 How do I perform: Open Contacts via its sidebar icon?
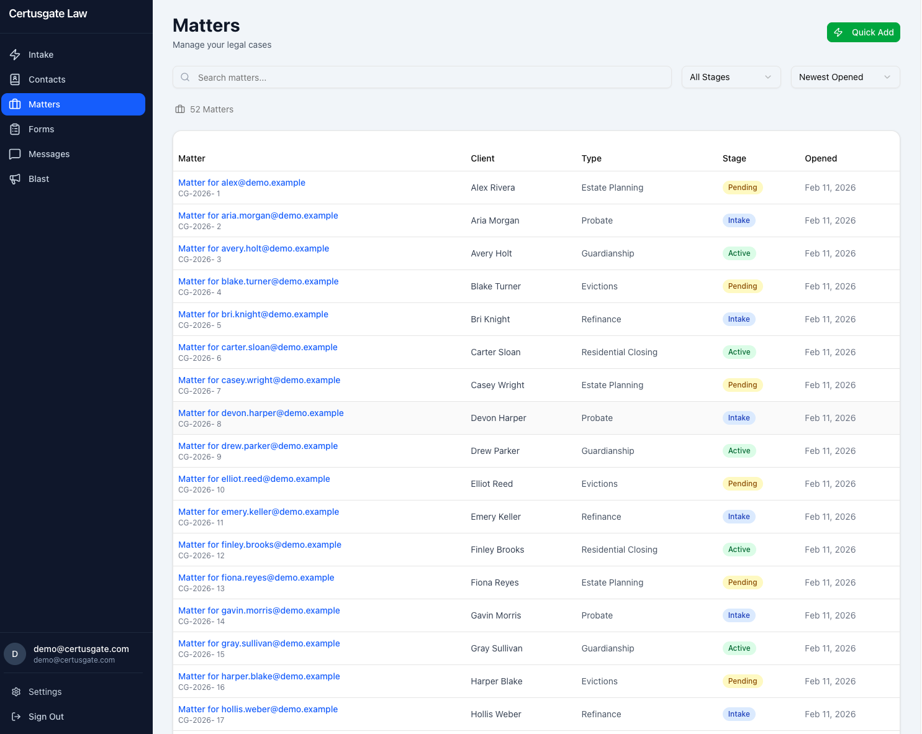[15, 79]
